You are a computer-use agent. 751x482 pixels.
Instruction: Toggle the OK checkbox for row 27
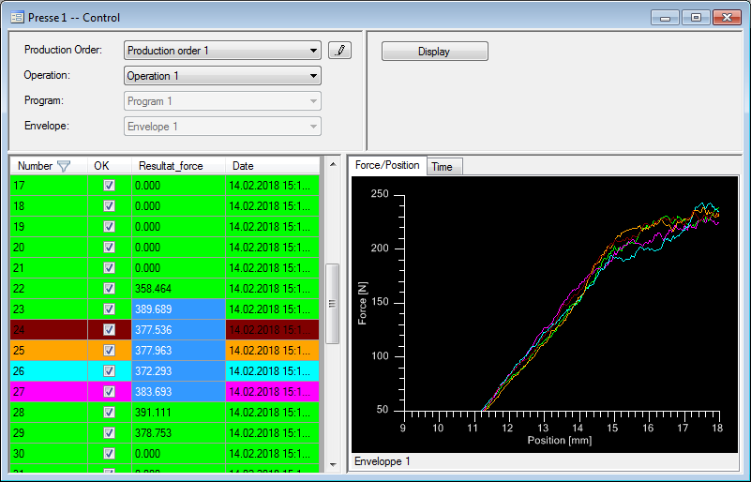109,391
